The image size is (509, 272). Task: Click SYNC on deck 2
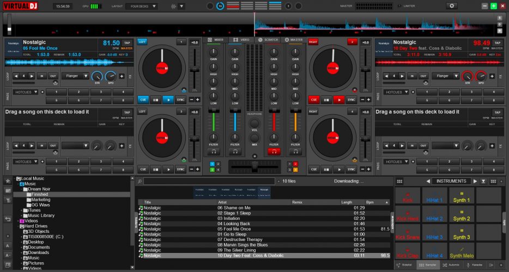pos(352,100)
